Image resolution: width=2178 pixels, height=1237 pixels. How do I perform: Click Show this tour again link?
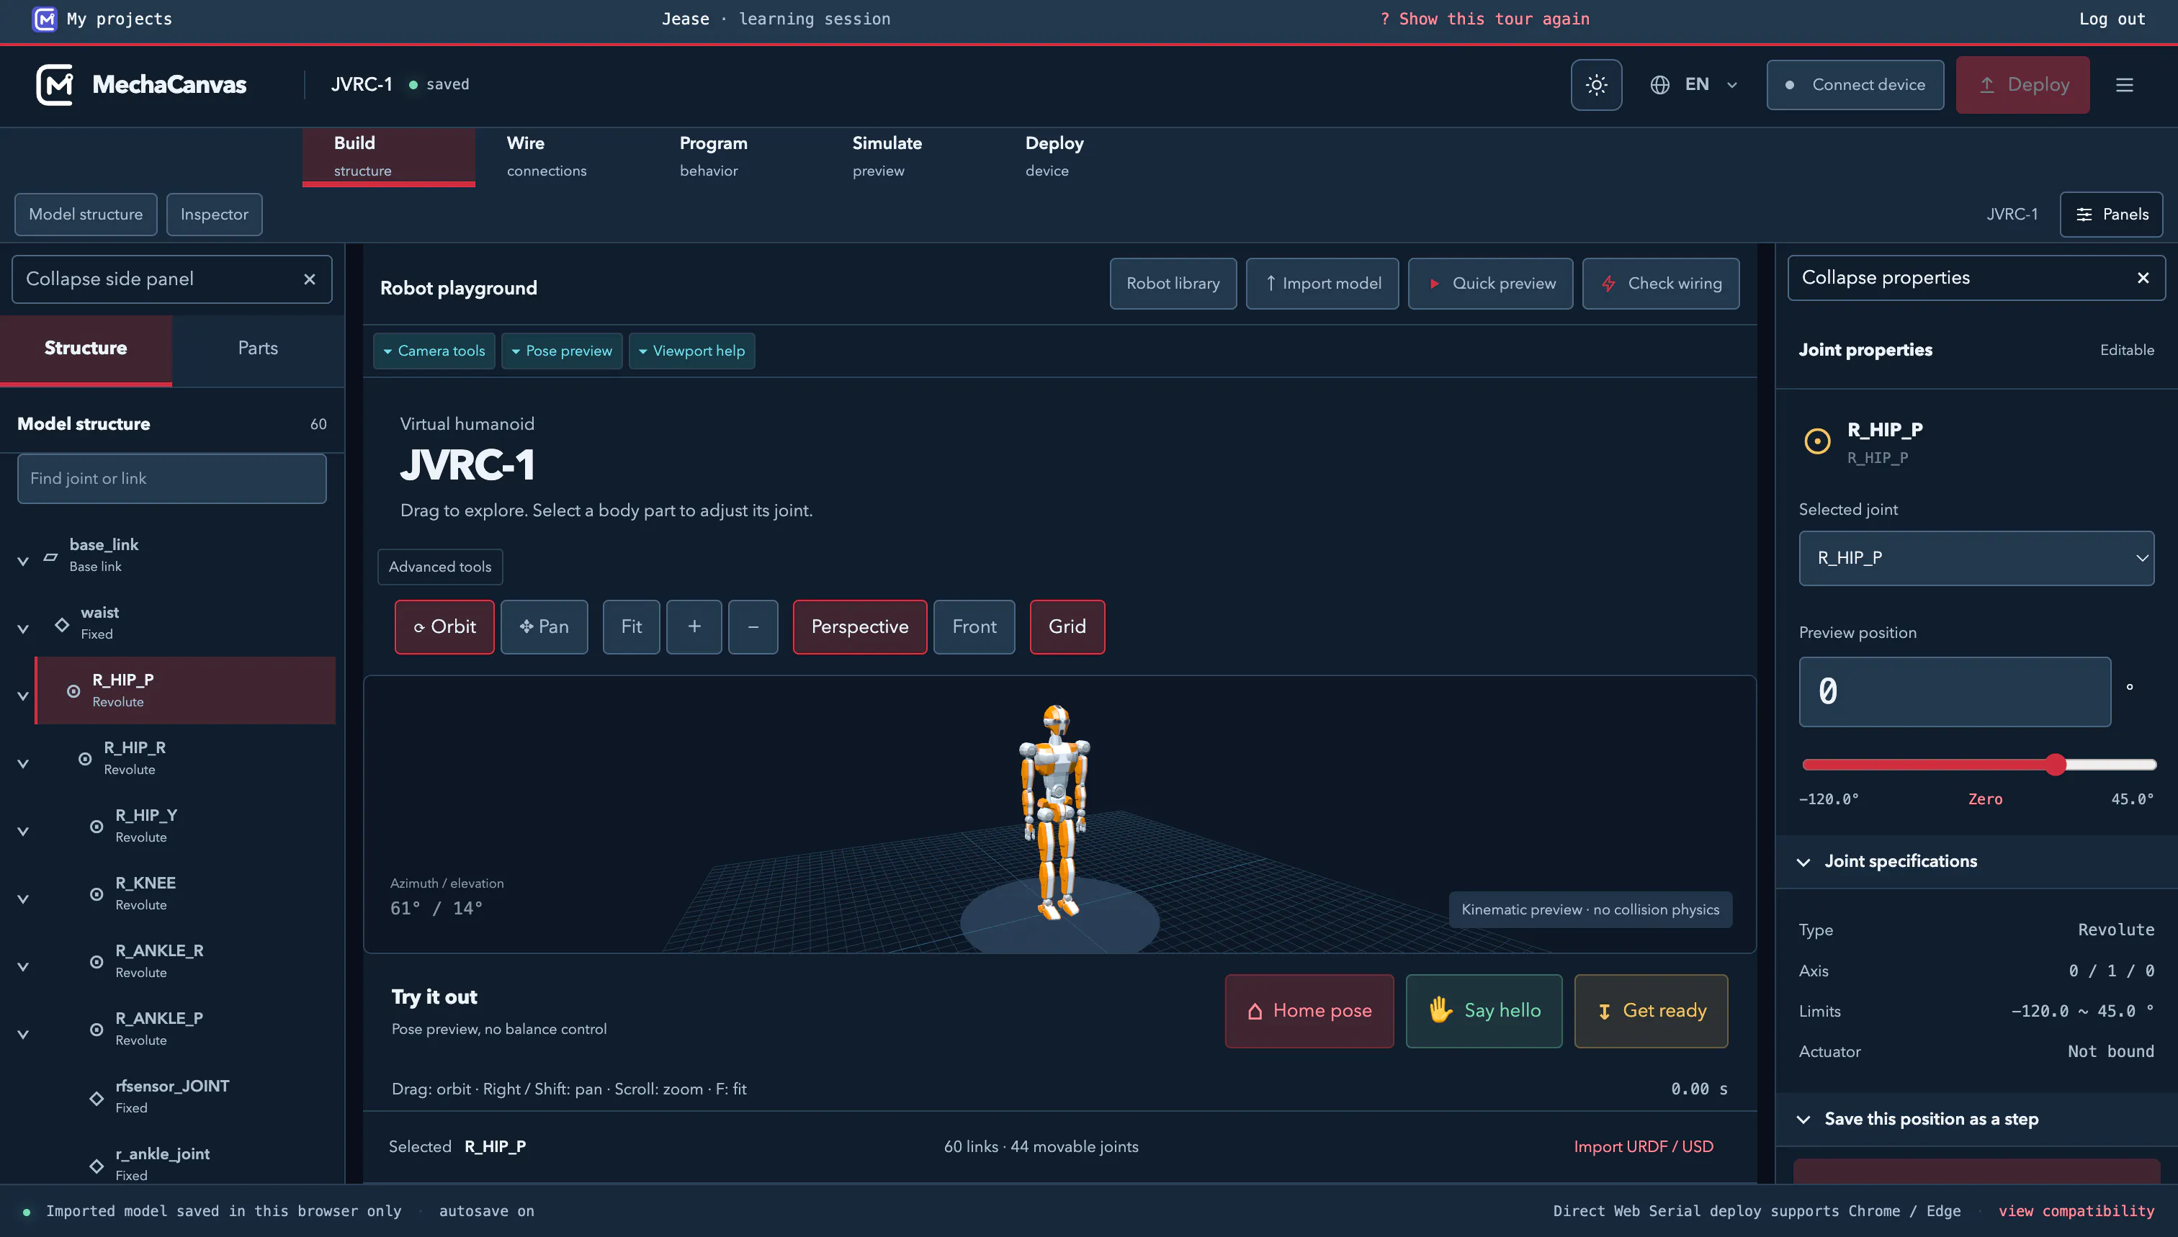coord(1484,19)
